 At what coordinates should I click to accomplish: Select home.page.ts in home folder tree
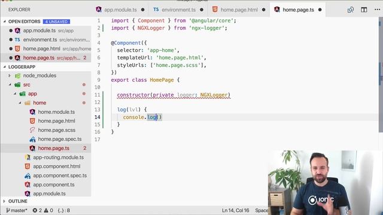click(x=46, y=148)
